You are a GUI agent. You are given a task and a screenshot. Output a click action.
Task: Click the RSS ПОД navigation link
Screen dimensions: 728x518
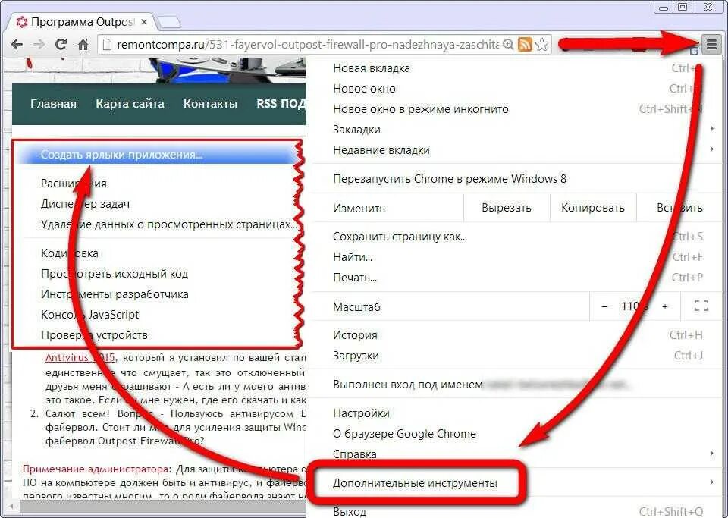[281, 103]
